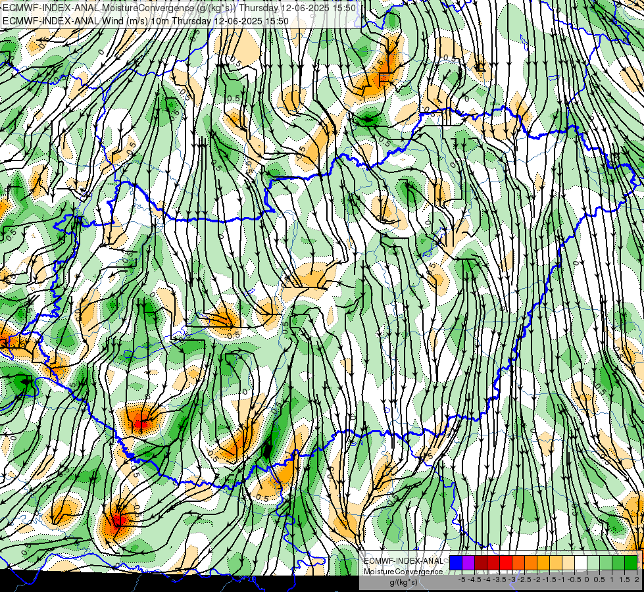The image size is (644, 592).
Task: Click MoistureConvergence label in the legend
Action: click(403, 572)
